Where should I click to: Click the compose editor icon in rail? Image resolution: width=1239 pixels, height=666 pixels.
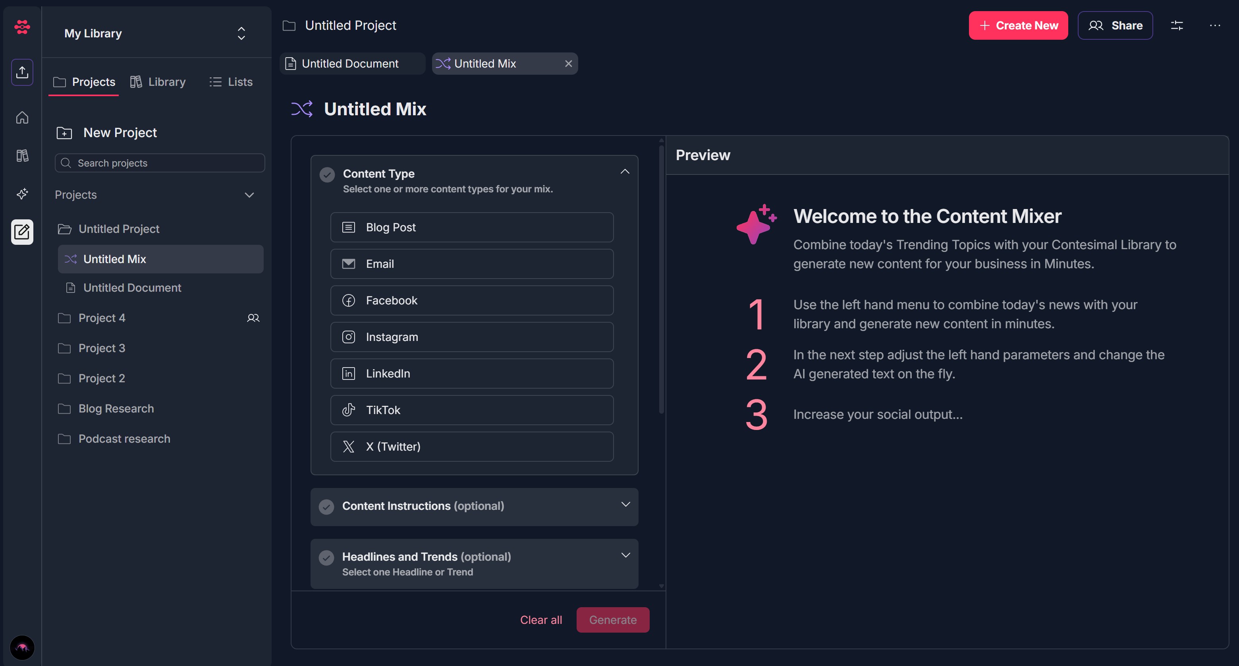pos(22,232)
